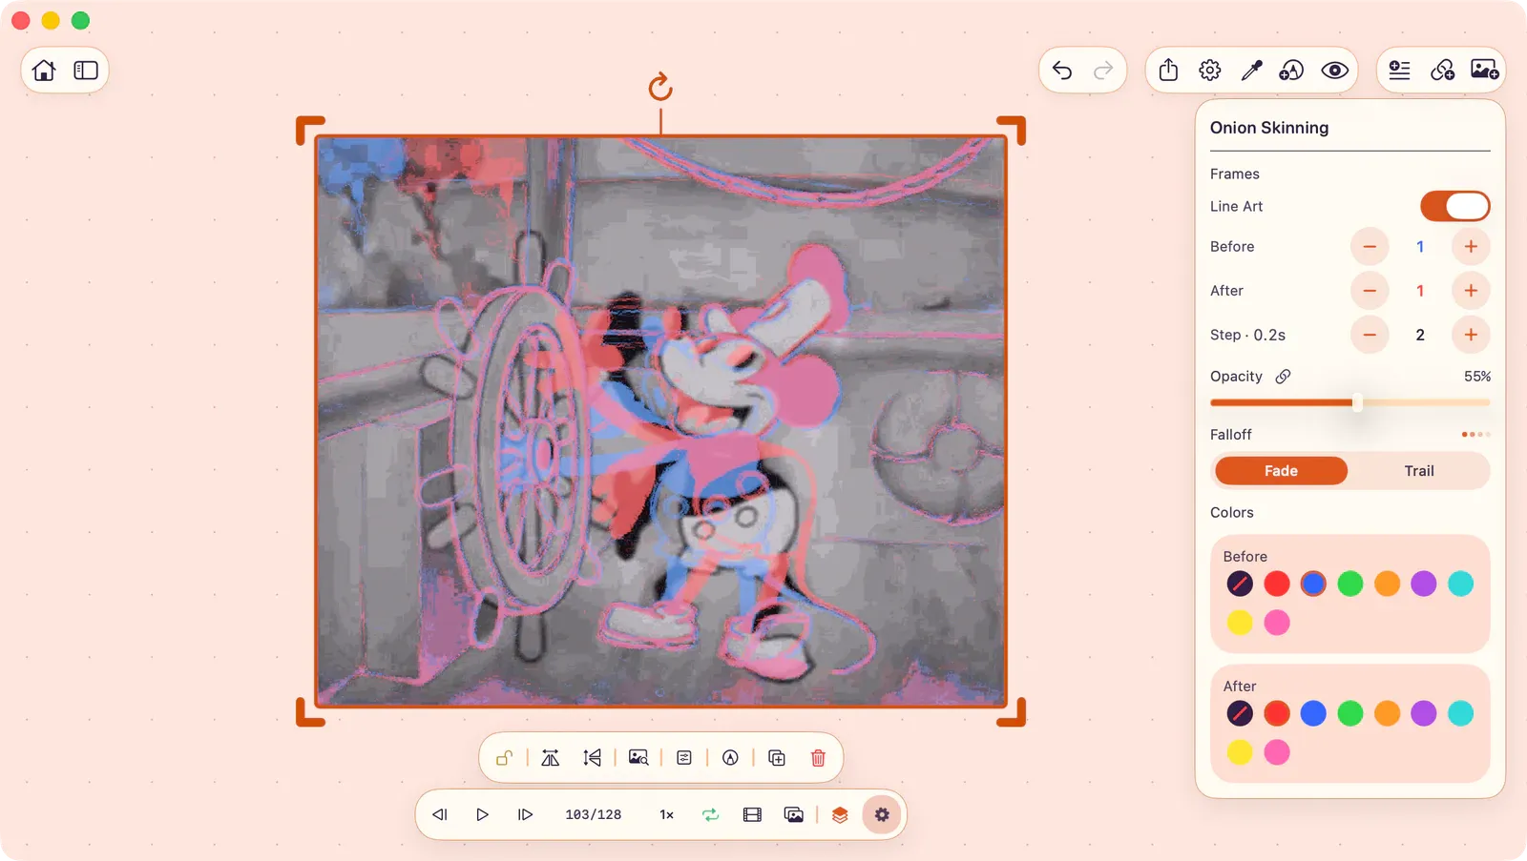Open the film strip frames view
The width and height of the screenshot is (1527, 861).
pyautogui.click(x=752, y=814)
